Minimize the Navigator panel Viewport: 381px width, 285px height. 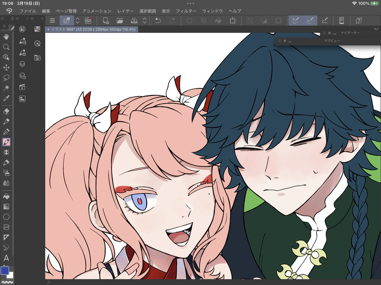pyautogui.click(x=335, y=33)
